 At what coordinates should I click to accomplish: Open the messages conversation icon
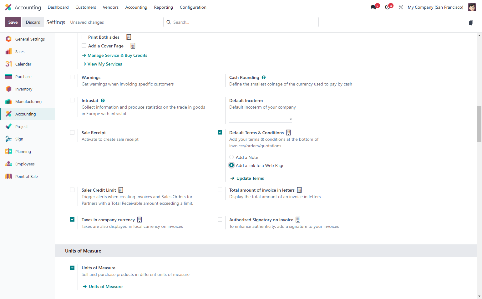coord(373,7)
